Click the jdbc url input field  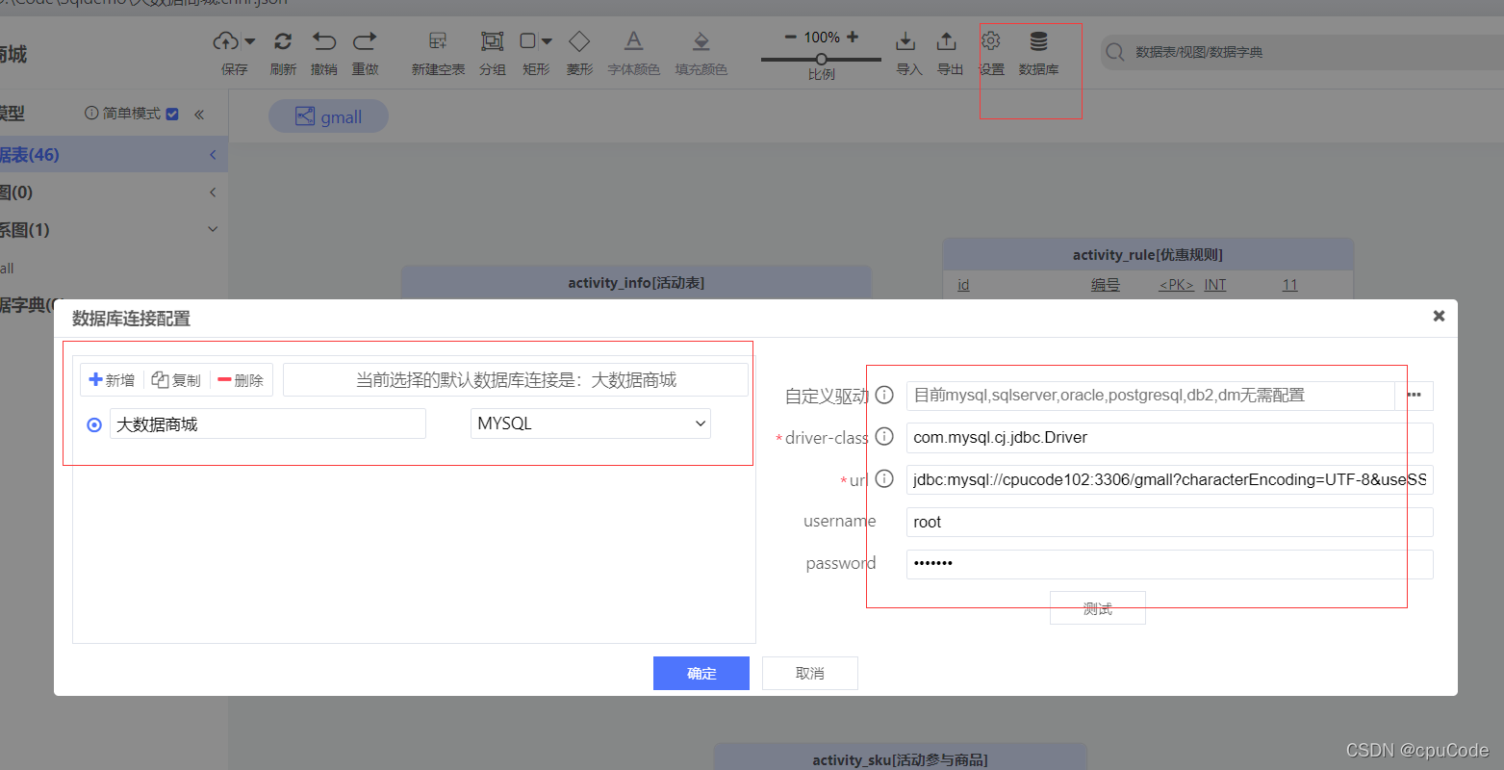1170,479
